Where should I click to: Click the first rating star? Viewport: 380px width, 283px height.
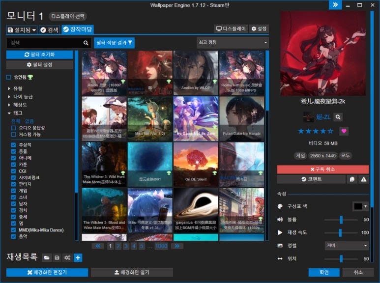coord(301,131)
